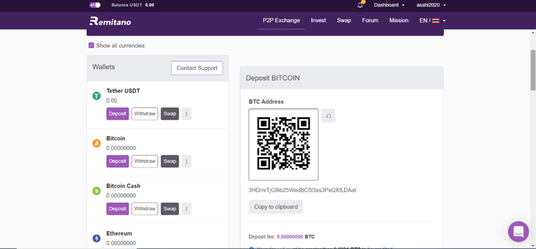Click the Bitcoin coin icon
This screenshot has width=536, height=249.
96,144
